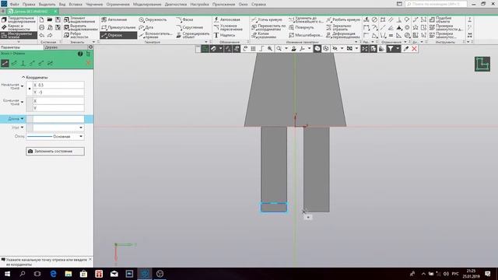
Task: Click the filter funnel icon
Action: [391, 48]
